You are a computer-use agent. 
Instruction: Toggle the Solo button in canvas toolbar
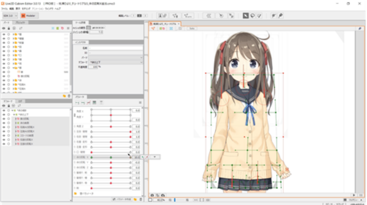coord(192,29)
